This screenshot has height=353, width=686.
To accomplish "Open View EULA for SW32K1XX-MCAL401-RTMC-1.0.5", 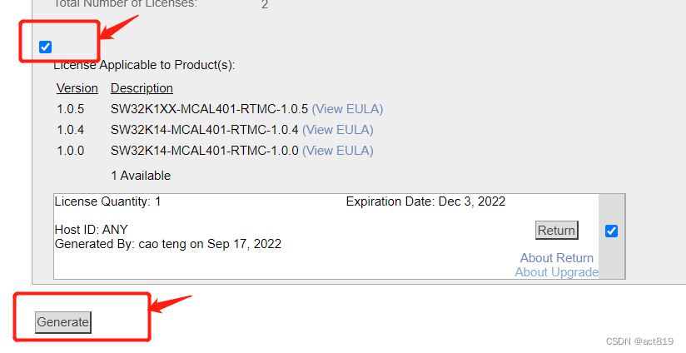I will coord(347,109).
